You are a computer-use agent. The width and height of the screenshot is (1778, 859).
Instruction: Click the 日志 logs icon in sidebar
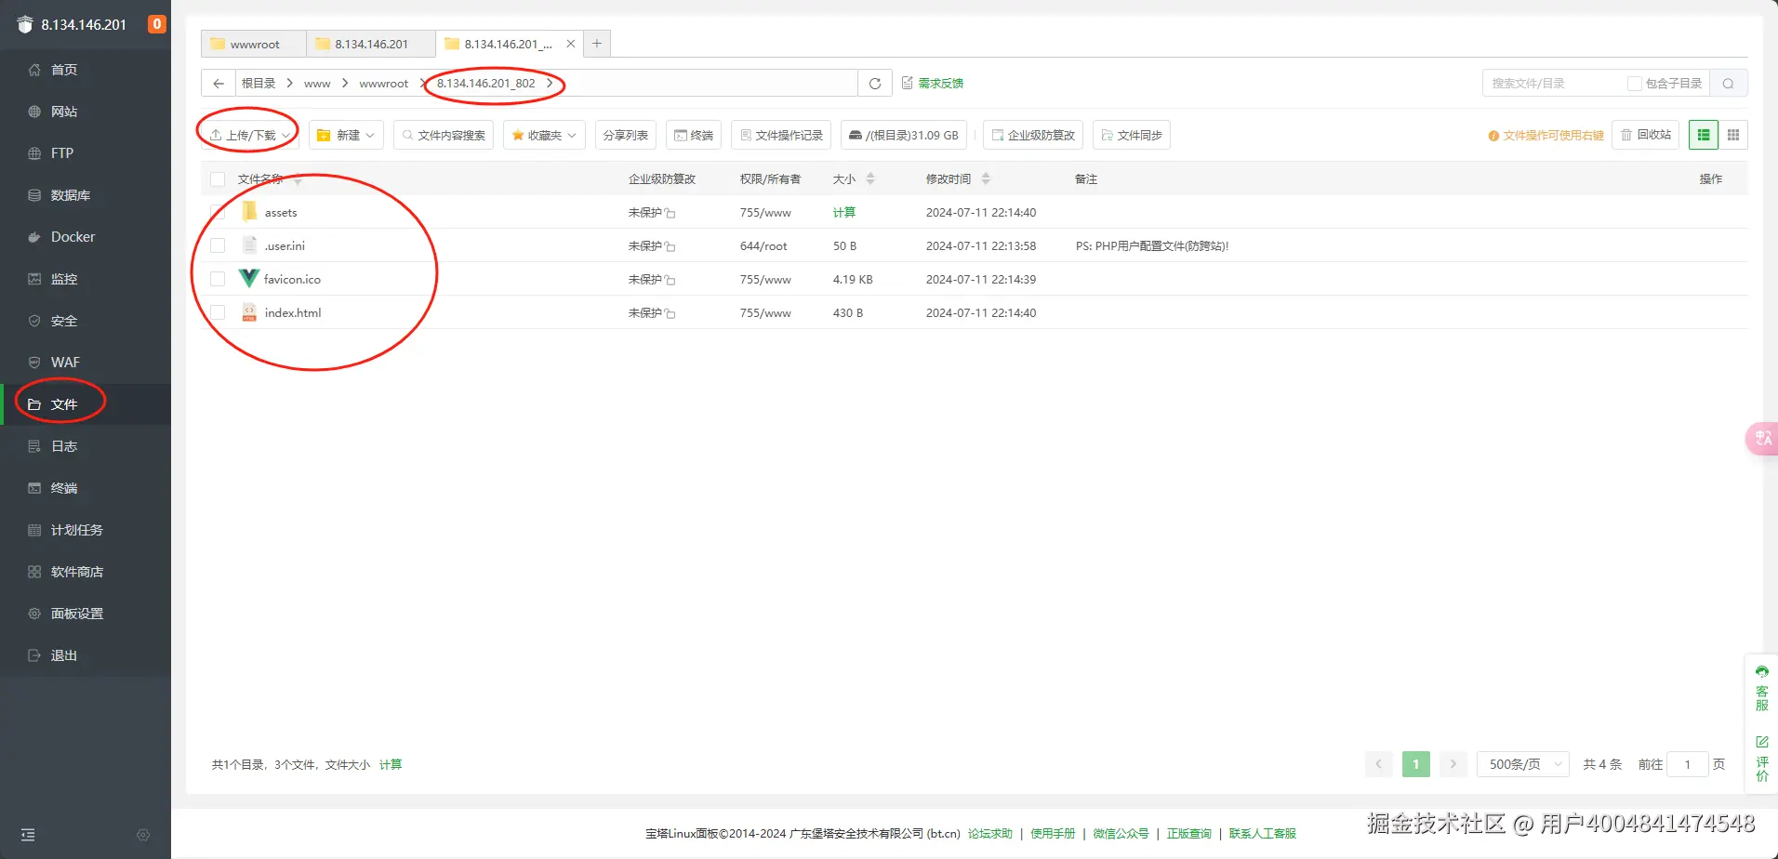(x=34, y=446)
